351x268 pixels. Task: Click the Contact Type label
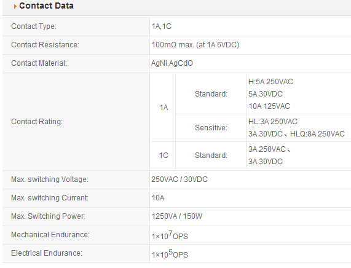34,26
